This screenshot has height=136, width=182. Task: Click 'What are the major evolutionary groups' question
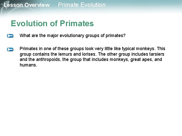point(73,36)
